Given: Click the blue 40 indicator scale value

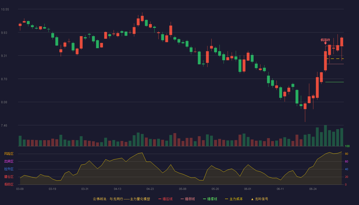Looking at the screenshot, I should click(x=346, y=169).
